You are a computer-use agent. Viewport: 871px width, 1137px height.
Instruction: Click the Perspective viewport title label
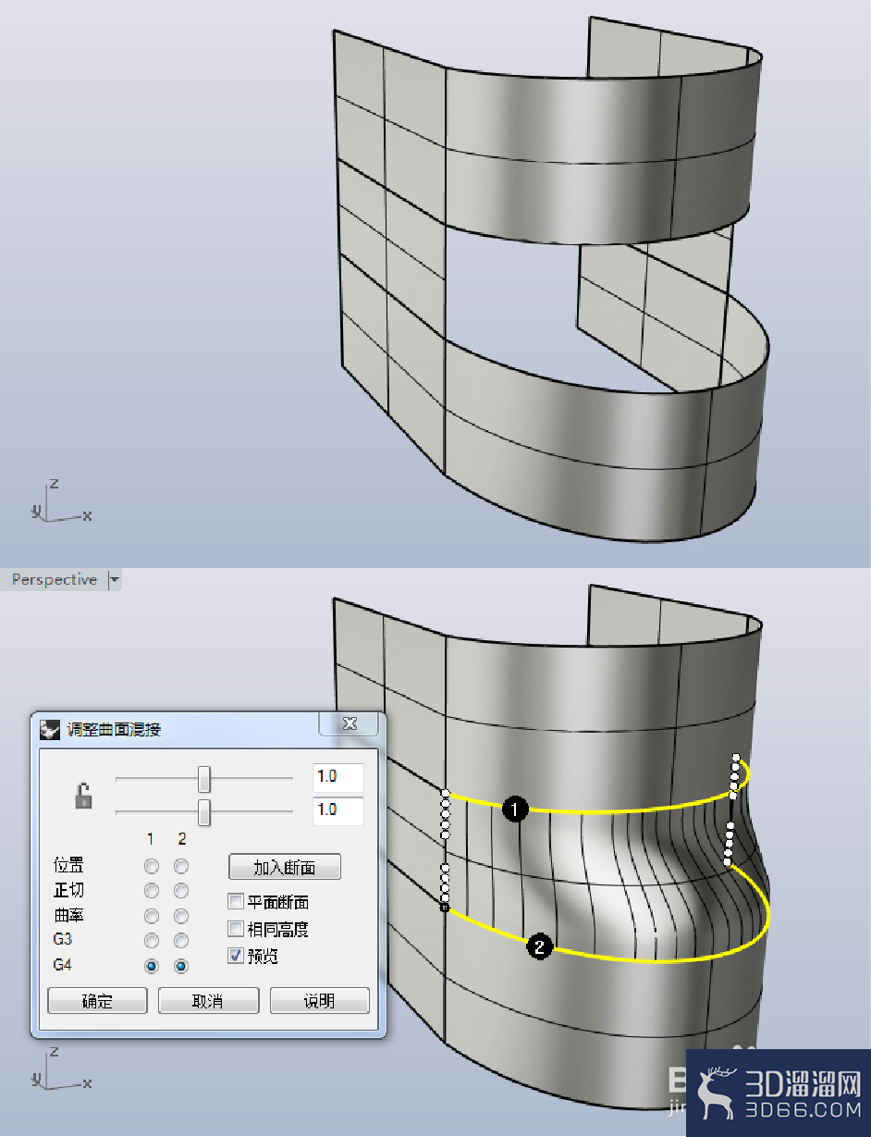coord(55,580)
